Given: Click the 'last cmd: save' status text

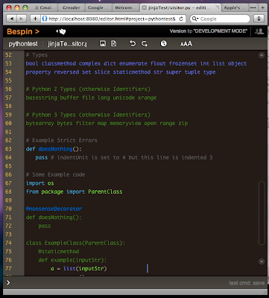Looking at the screenshot, I should coord(247,283).
